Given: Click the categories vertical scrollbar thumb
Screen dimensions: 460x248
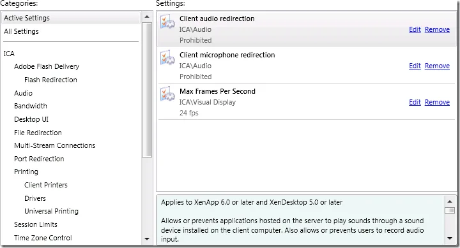Looking at the screenshot, I should coord(147,90).
